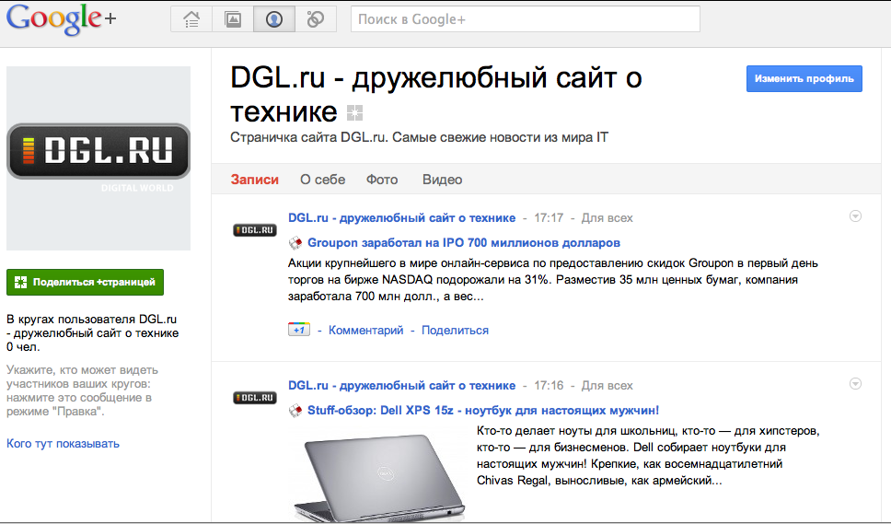This screenshot has height=524, width=891.
Task: Click Для всех on the 17:17 post
Action: [x=607, y=217]
